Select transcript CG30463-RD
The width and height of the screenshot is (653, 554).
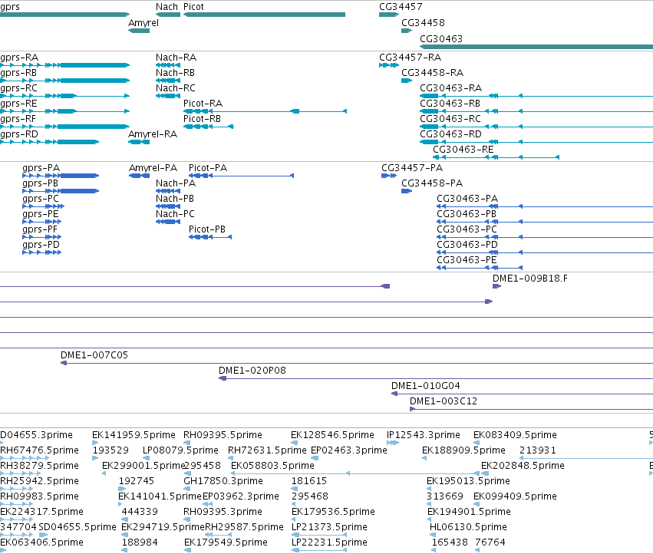tap(536, 142)
